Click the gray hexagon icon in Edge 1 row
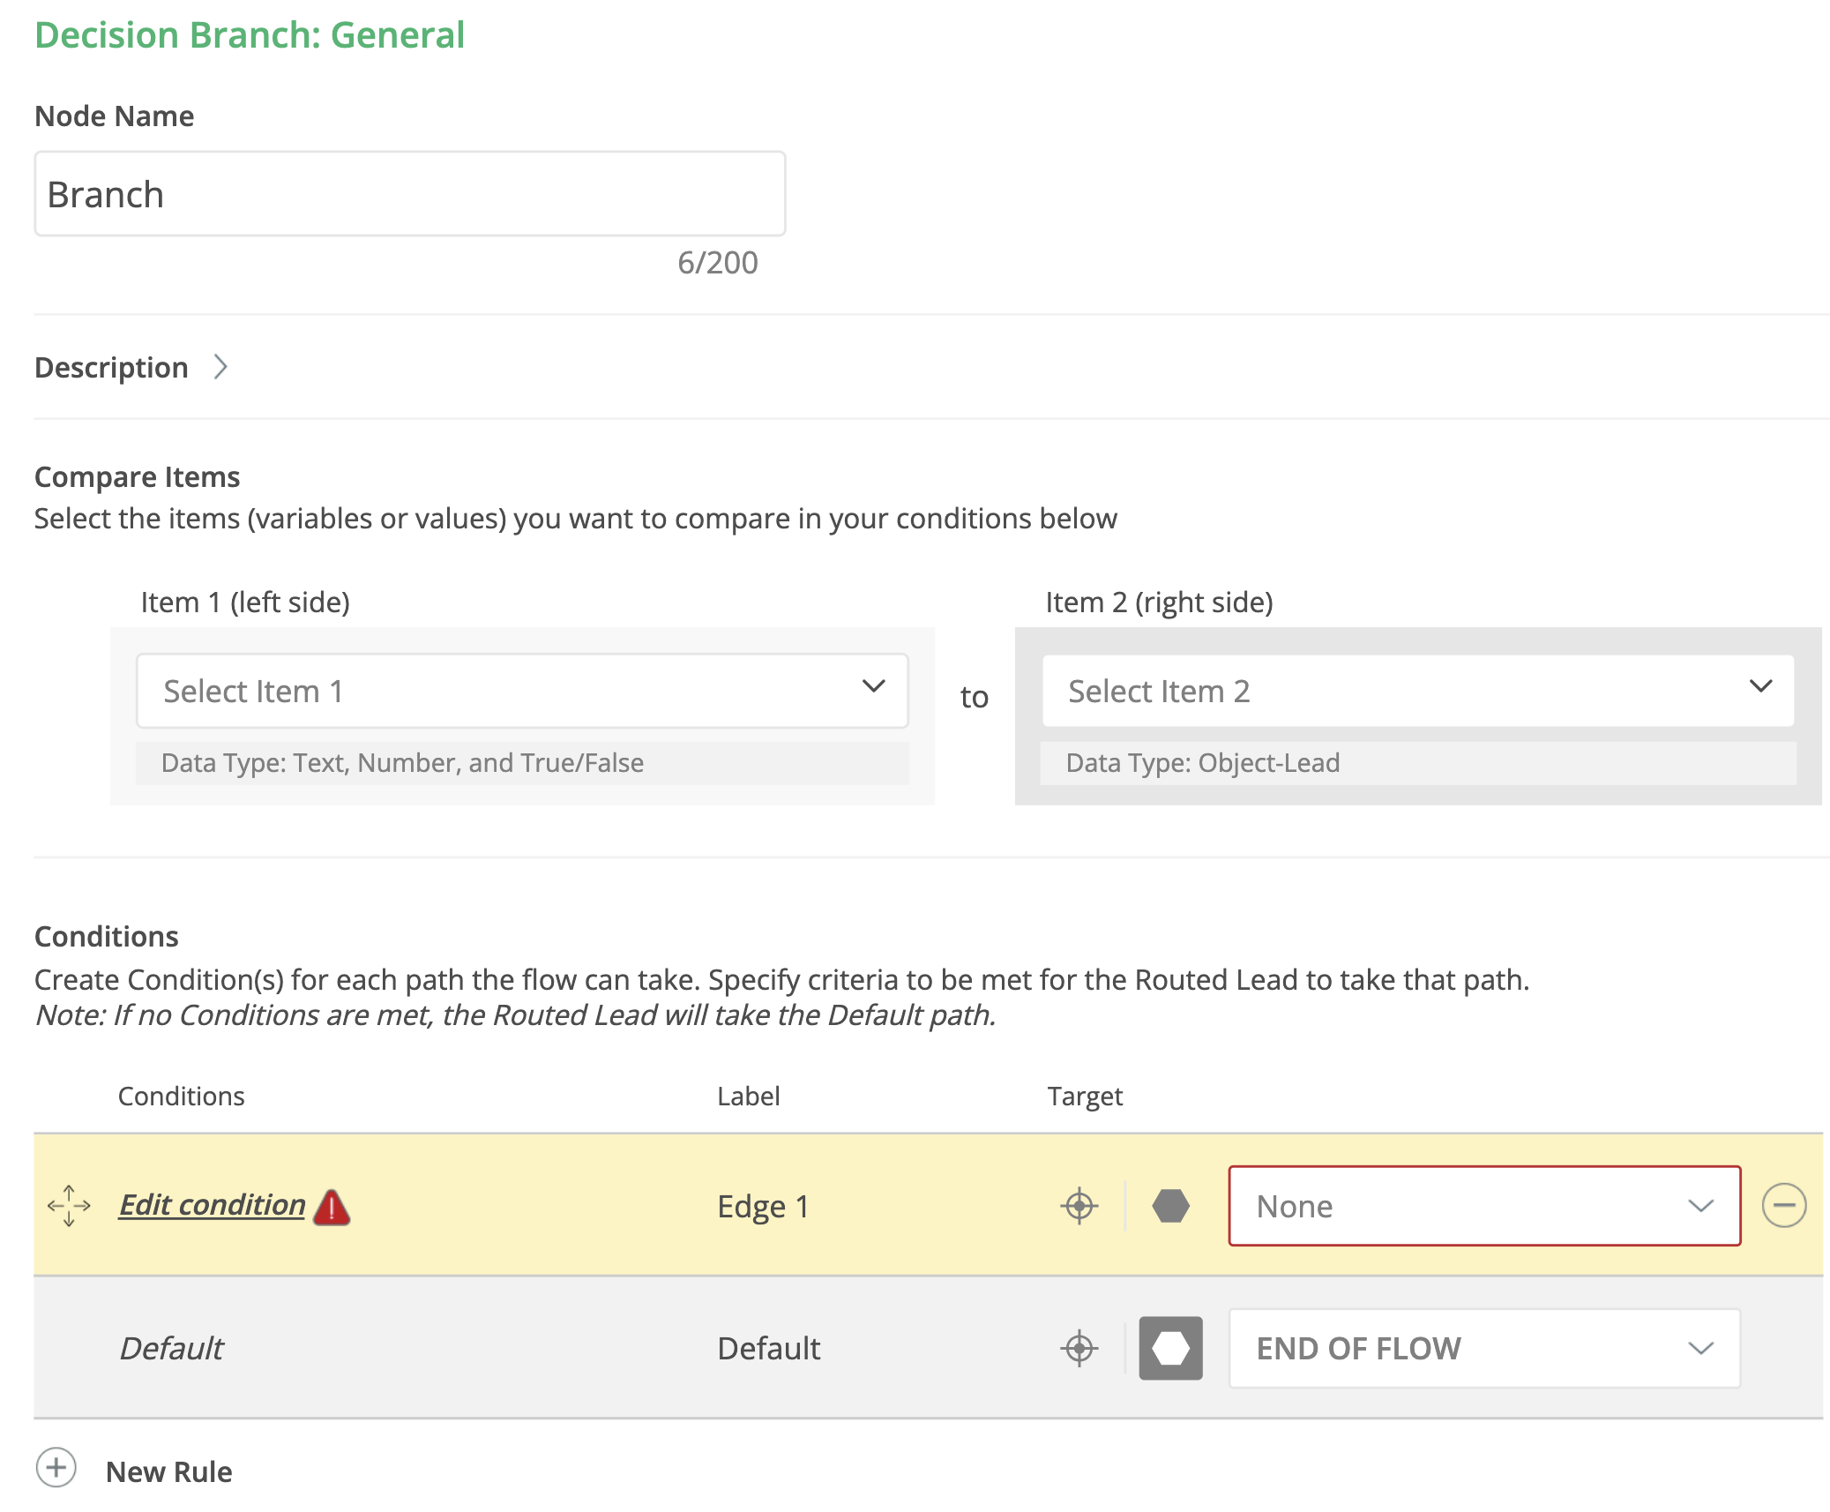 (x=1170, y=1206)
